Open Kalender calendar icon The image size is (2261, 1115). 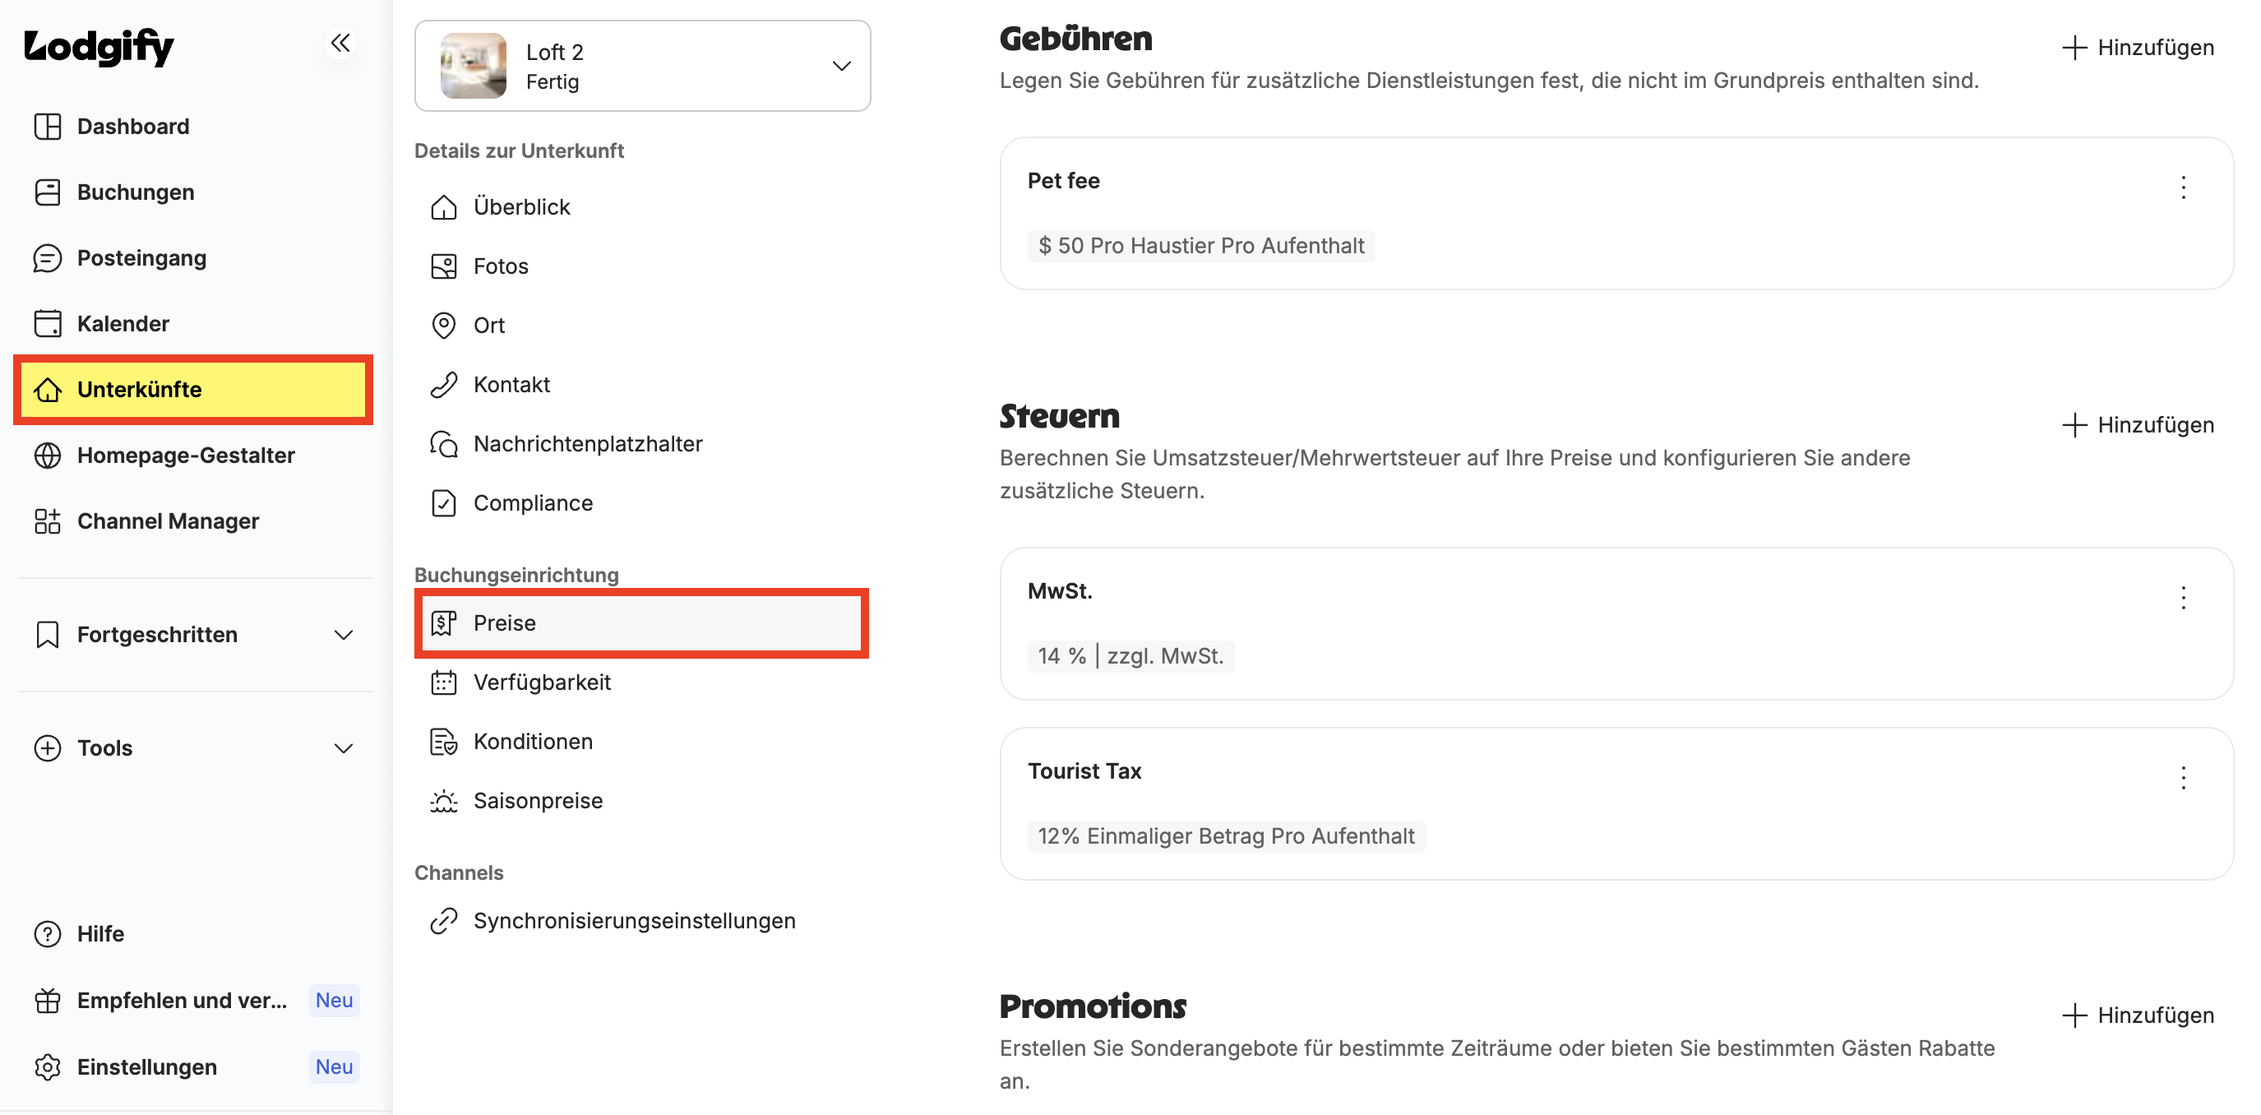point(48,324)
